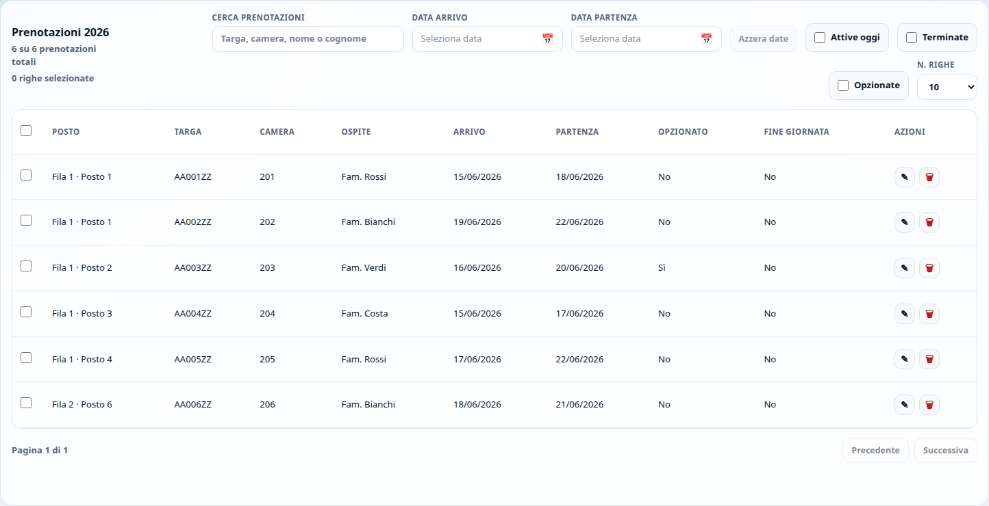Go to the Precedente page
The width and height of the screenshot is (989, 506).
[x=875, y=451]
